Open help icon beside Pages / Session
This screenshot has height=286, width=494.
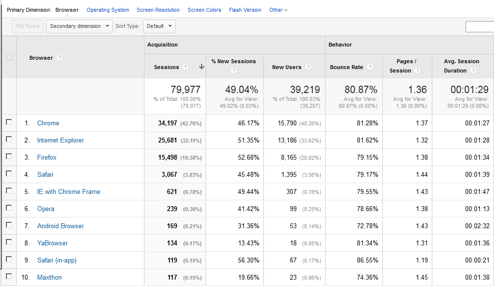click(417, 70)
